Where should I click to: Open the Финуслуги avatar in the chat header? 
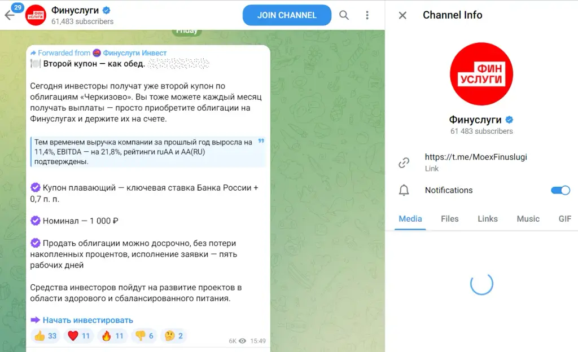click(36, 15)
